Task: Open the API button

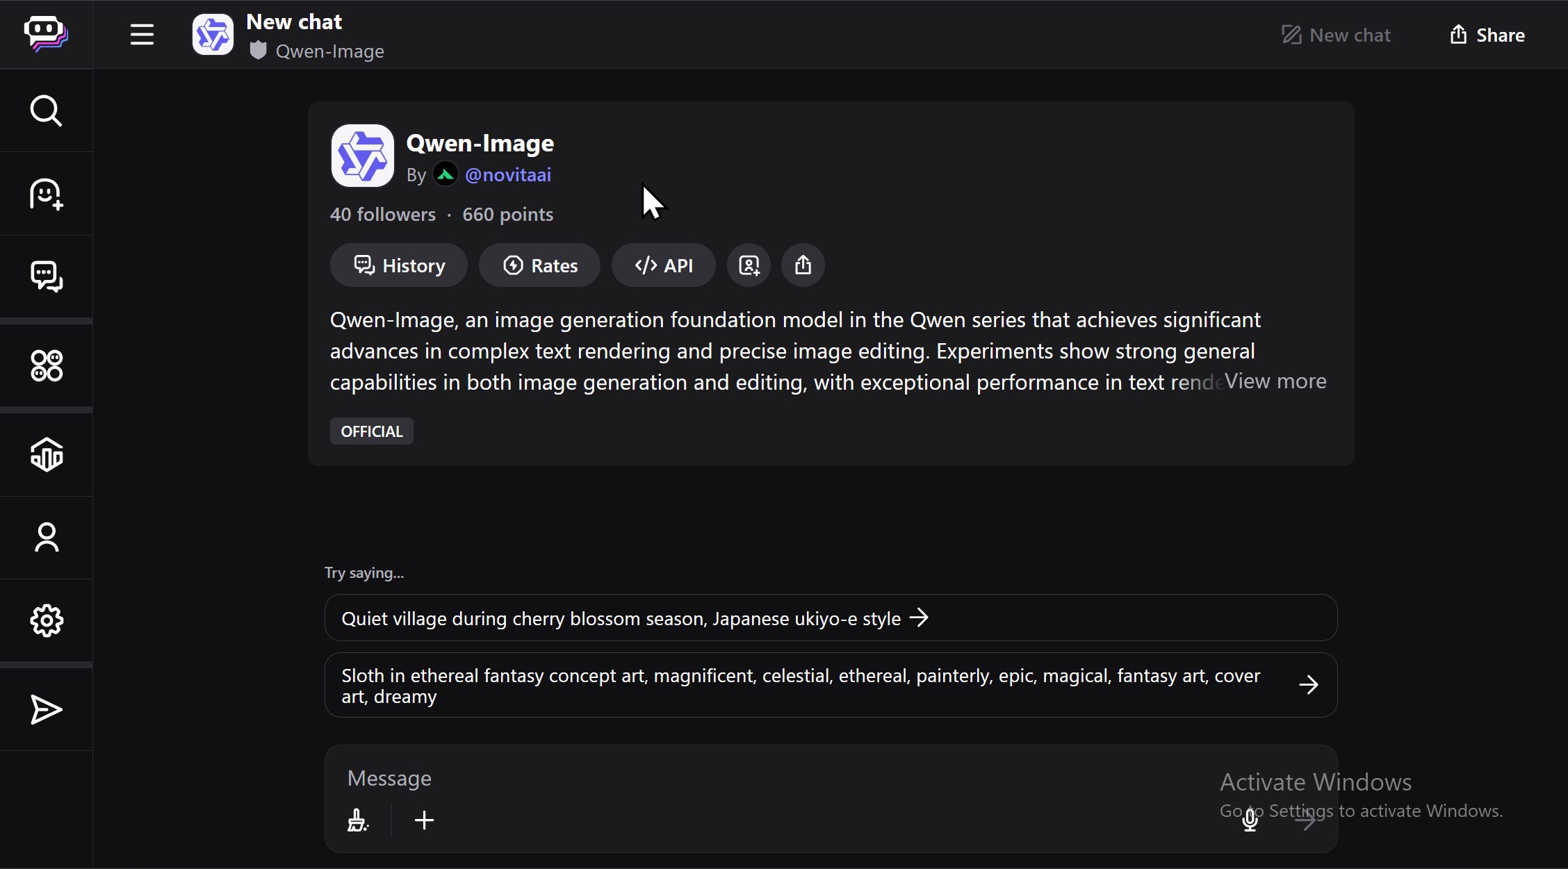Action: coord(663,265)
